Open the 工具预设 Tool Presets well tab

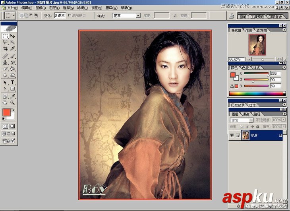[x=257, y=17]
